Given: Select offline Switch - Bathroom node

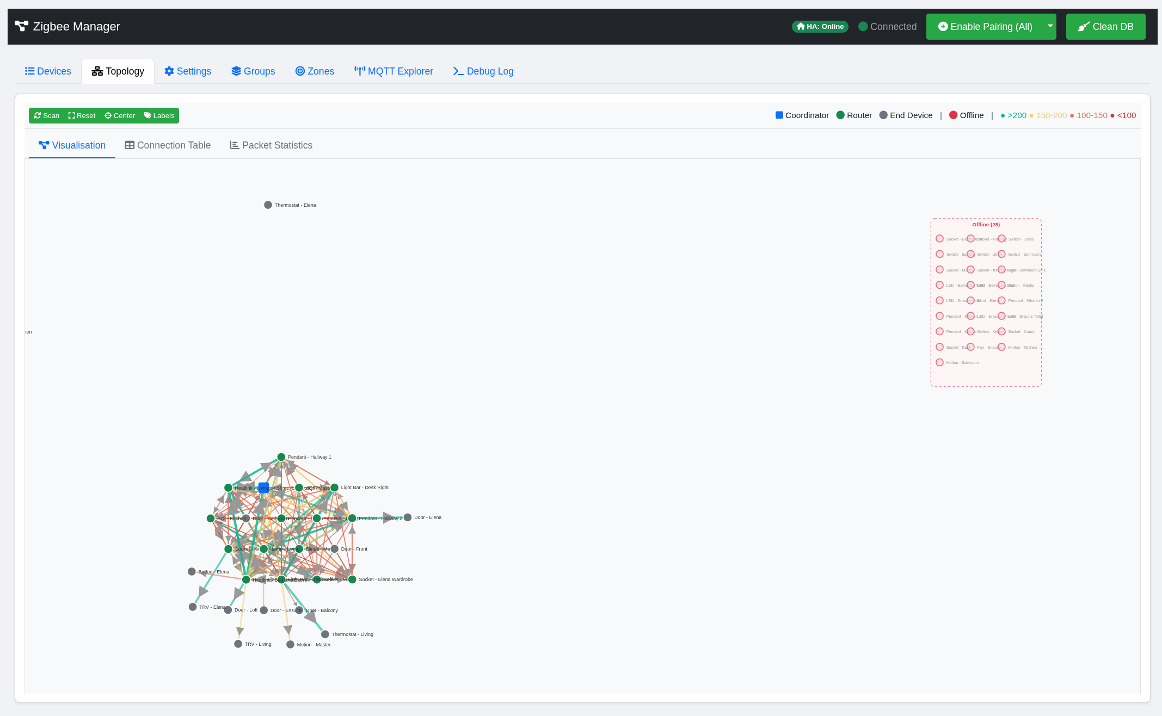Looking at the screenshot, I should point(1001,254).
